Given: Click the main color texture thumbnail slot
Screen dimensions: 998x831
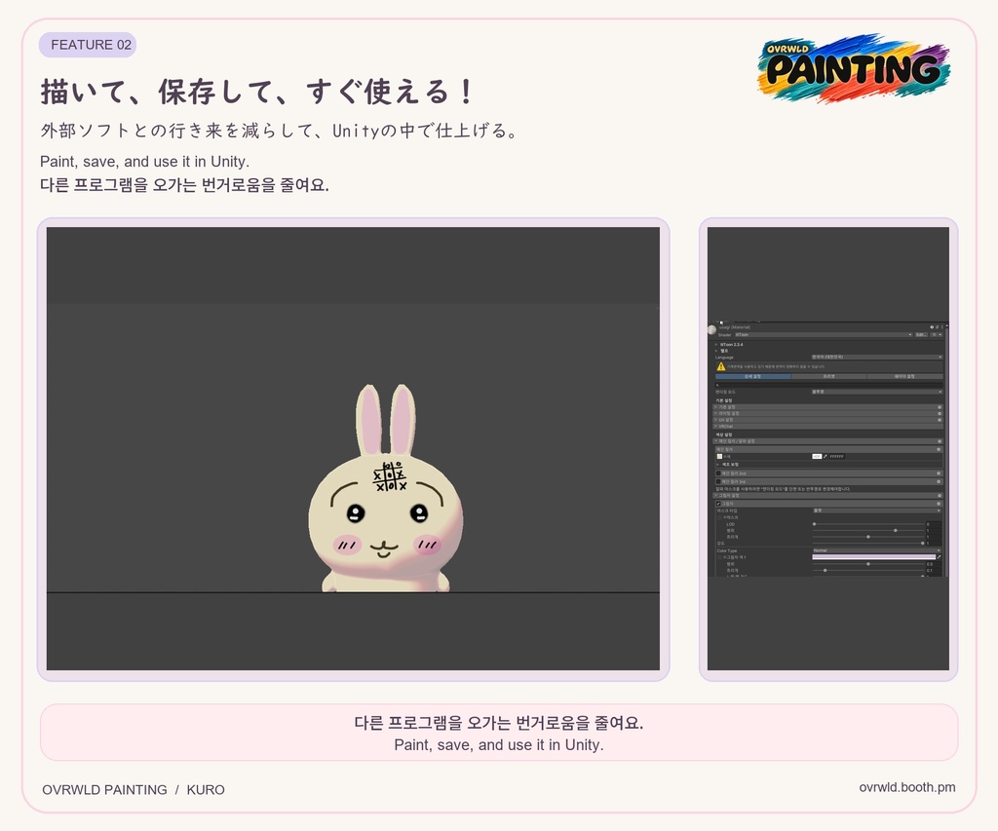Looking at the screenshot, I should pyautogui.click(x=719, y=456).
